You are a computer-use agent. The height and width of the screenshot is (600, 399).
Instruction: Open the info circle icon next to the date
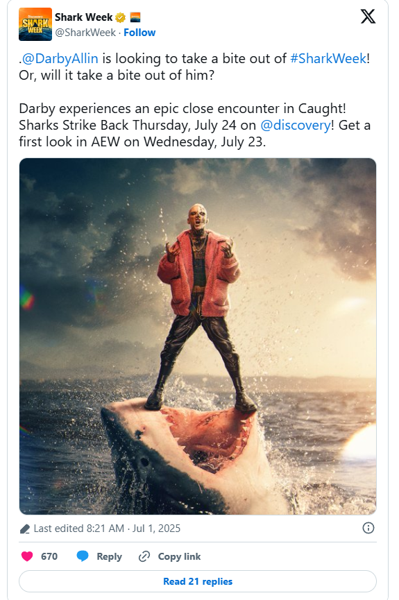tap(368, 528)
